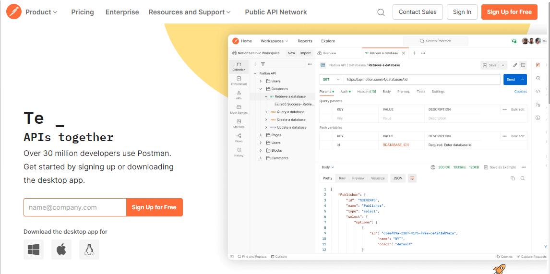Click the comments icon beside the pencil
The width and height of the screenshot is (550, 274).
[x=523, y=65]
